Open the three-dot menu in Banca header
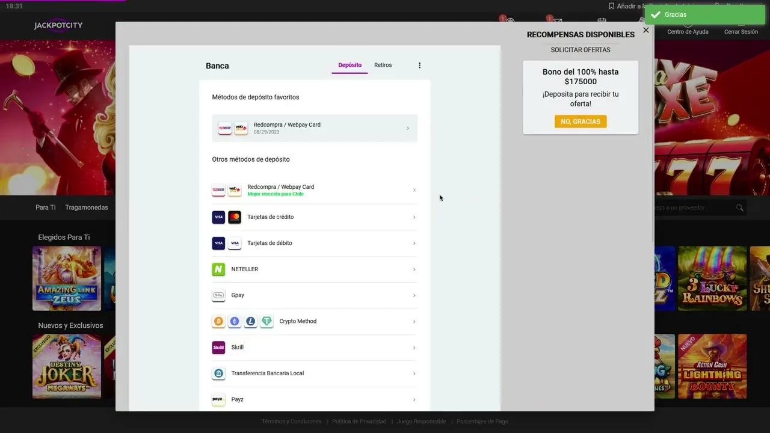The width and height of the screenshot is (770, 433). point(419,66)
